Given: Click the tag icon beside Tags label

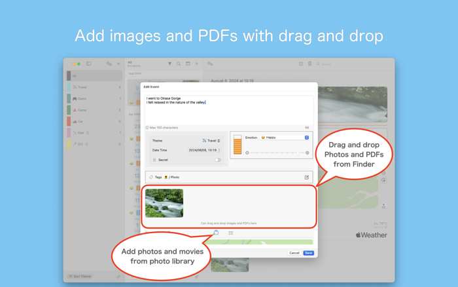Looking at the screenshot, I should 151,177.
